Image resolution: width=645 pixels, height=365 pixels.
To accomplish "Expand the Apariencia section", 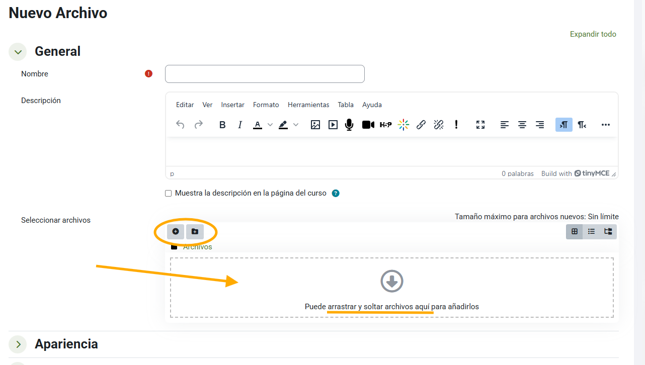I will click(18, 344).
